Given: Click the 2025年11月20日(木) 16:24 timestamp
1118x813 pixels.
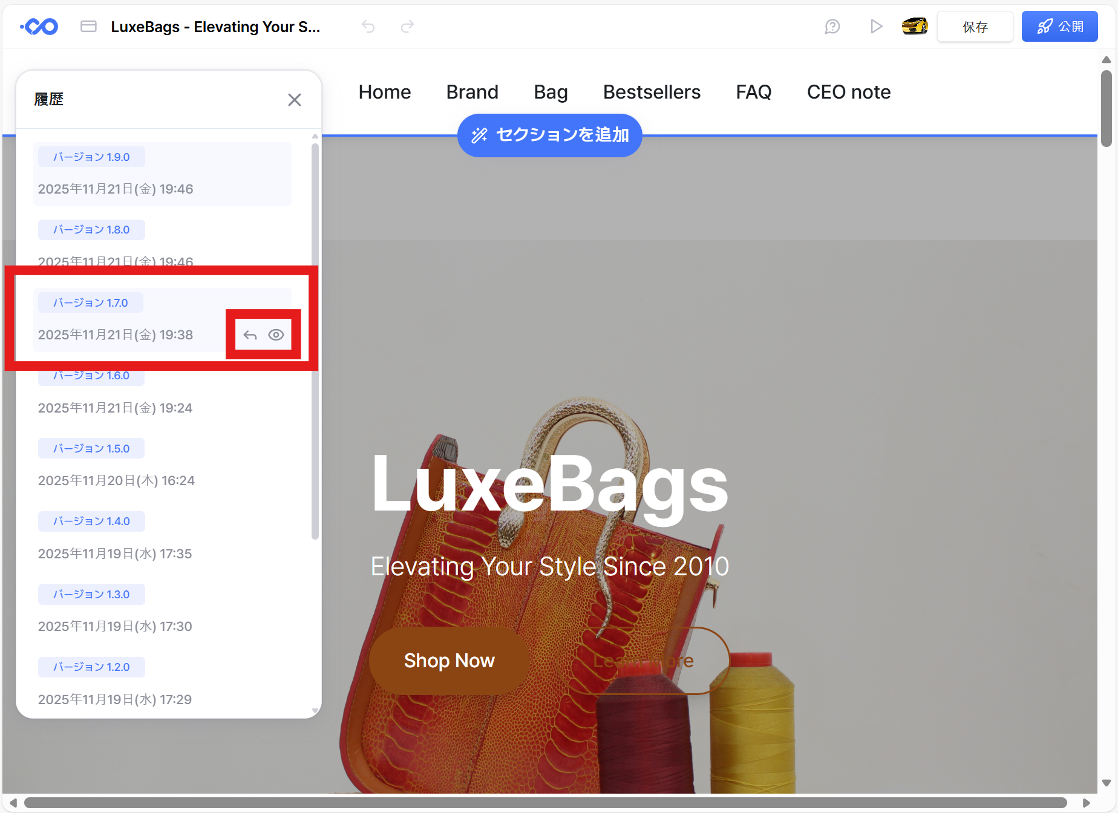Looking at the screenshot, I should (116, 481).
